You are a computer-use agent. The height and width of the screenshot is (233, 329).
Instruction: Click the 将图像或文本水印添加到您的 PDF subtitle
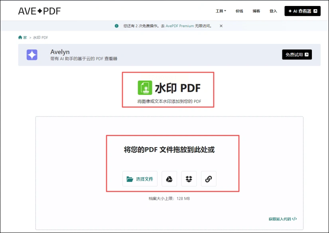[x=169, y=101]
